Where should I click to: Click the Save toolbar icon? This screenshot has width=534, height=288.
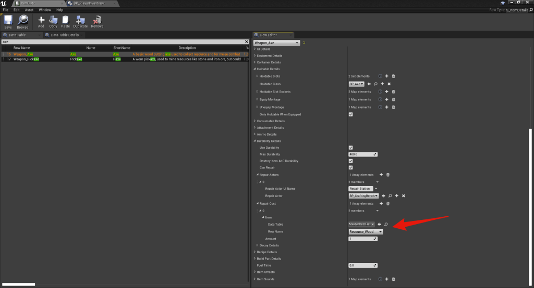(x=8, y=21)
